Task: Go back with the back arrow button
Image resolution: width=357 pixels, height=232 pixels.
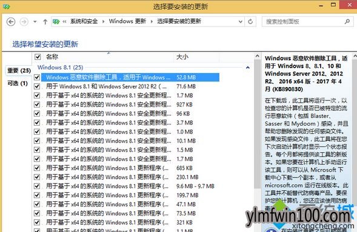Action: pos(11,22)
